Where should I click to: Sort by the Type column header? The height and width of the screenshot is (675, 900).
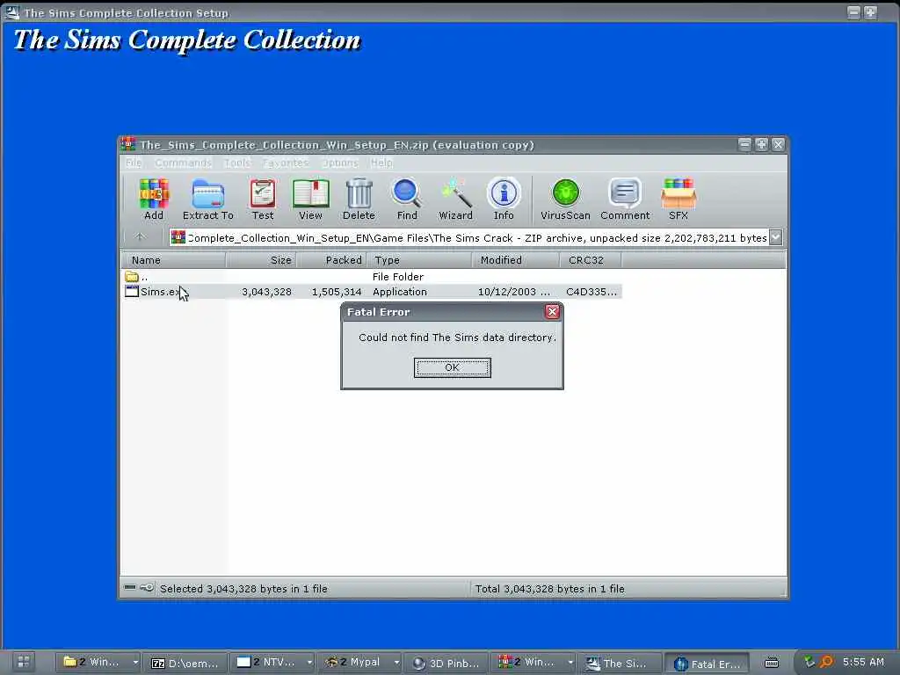pyautogui.click(x=419, y=260)
